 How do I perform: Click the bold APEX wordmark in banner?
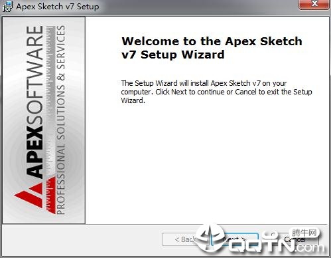point(35,152)
